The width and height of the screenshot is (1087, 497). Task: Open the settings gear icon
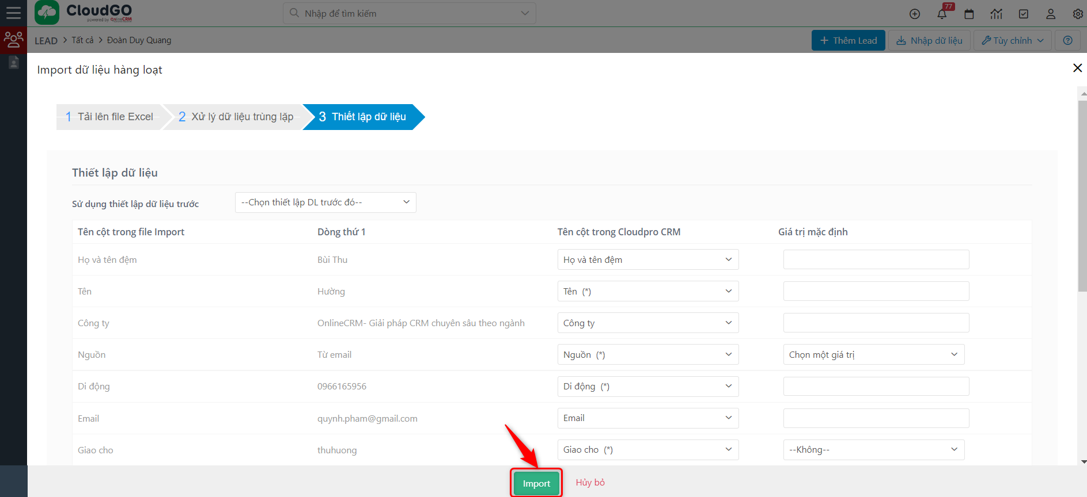[x=1077, y=14]
